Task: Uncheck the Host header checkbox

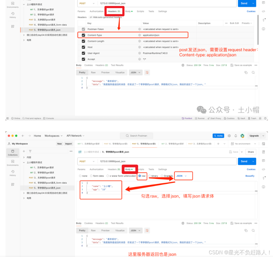Action: [x=83, y=47]
